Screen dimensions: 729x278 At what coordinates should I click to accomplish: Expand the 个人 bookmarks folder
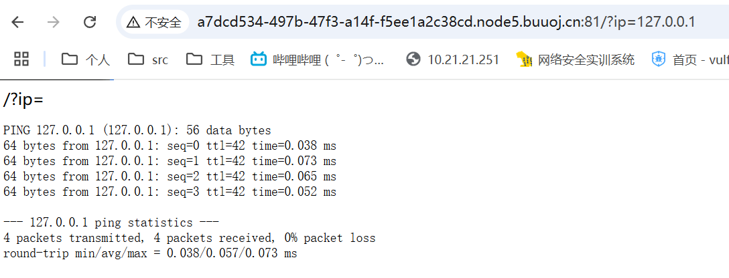click(86, 59)
